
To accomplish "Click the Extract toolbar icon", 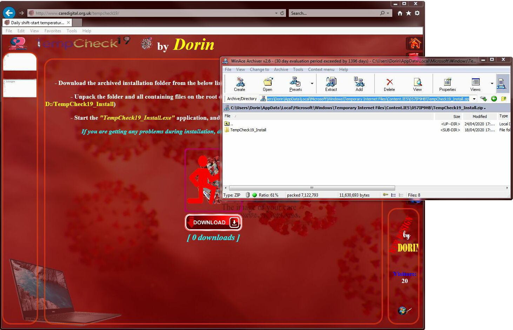I will click(x=331, y=84).
